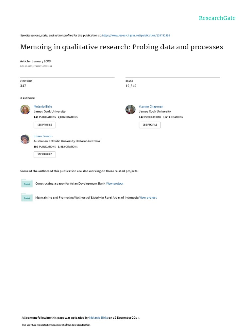Screen dimensions: 251x334
Task: Click the article title heading
Action: tap(122, 47)
